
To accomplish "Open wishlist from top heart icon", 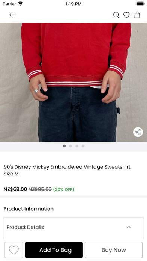I will (x=126, y=15).
